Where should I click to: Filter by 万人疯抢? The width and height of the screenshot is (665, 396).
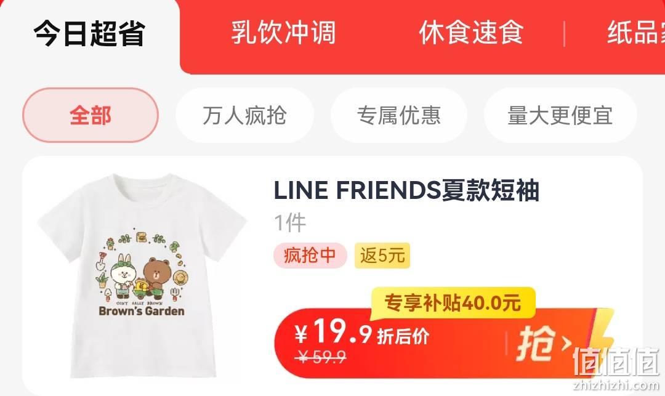point(244,115)
